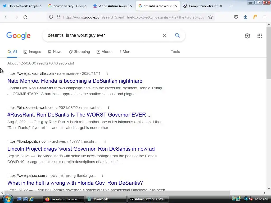Save page to Pocket

(236, 17)
